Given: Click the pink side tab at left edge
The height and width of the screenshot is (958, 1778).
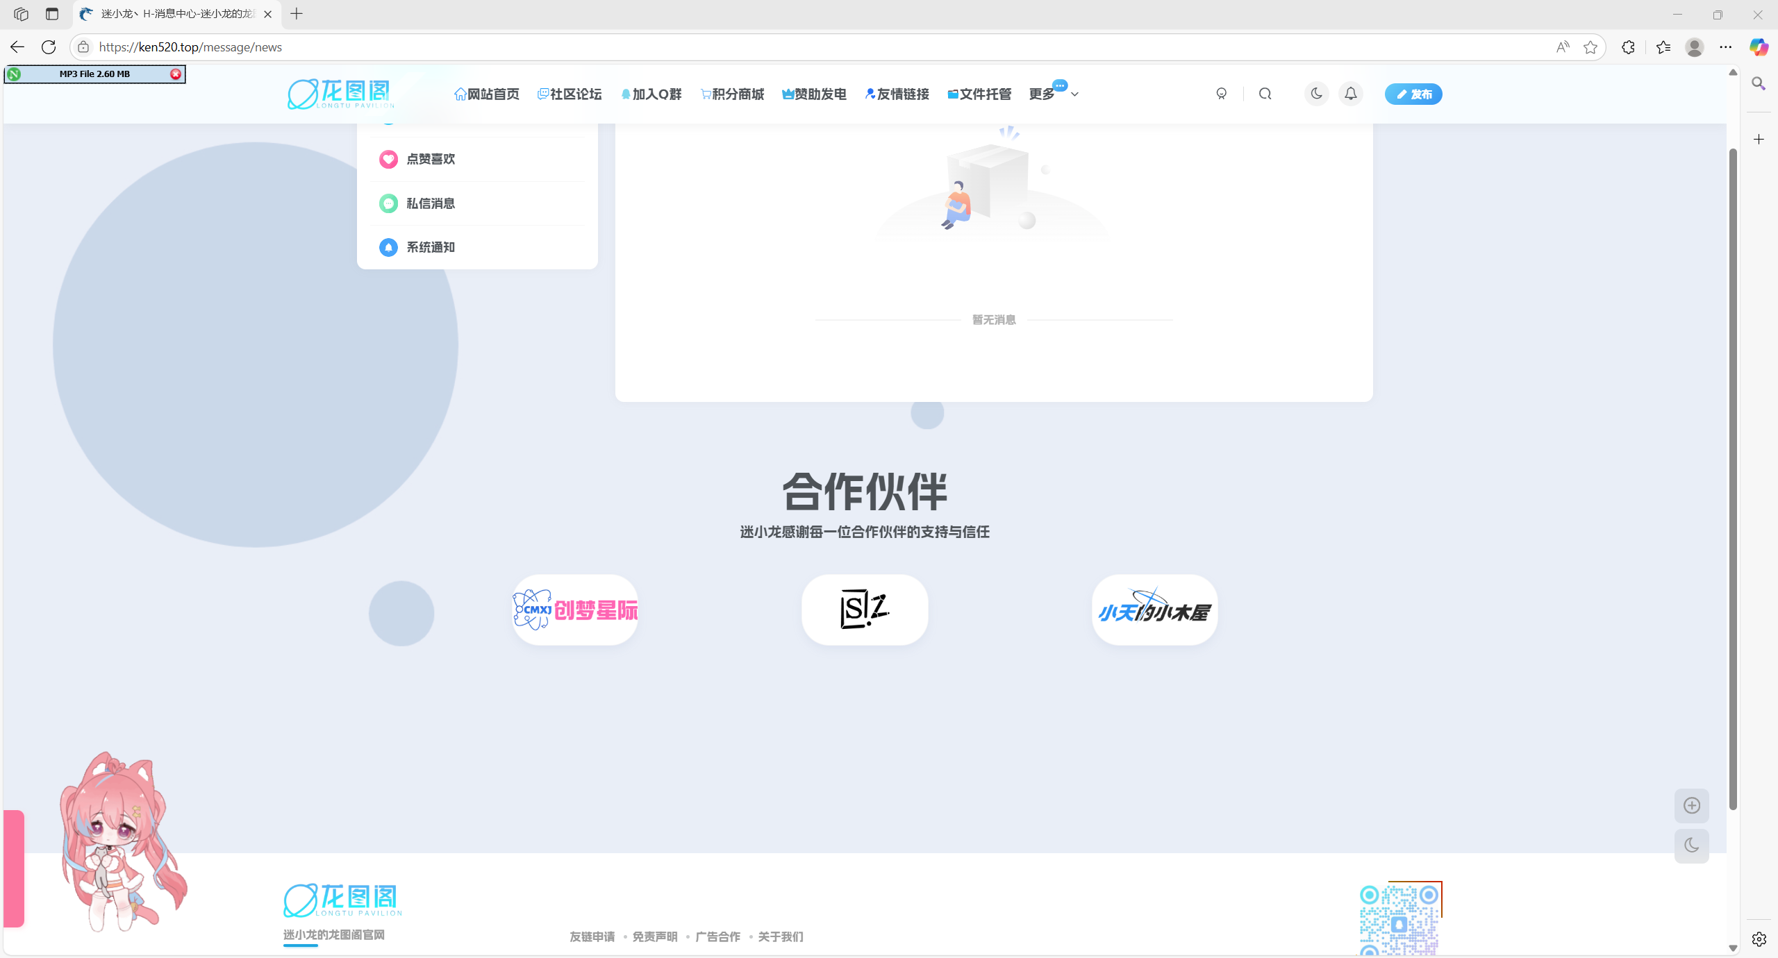Looking at the screenshot, I should 14,868.
